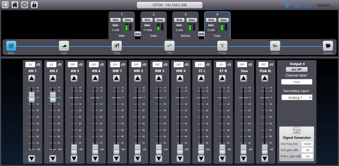Edit output 1 gain 0.1dB field
This screenshot has height=166, width=339.
point(116,30)
